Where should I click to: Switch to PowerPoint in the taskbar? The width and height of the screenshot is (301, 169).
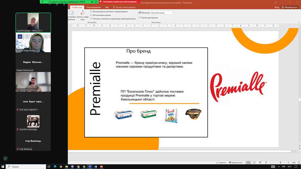[x=101, y=167]
